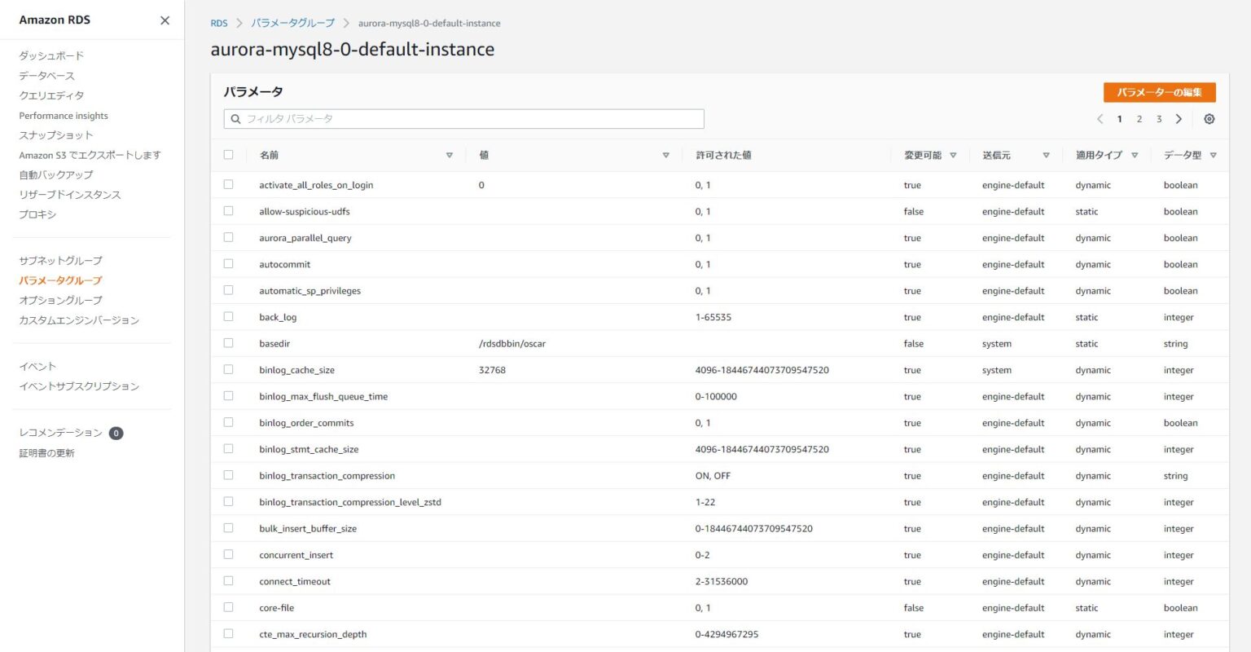The image size is (1251, 652).
Task: Sort by 値 column arrow
Action: [x=665, y=155]
